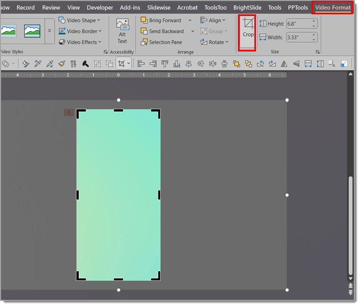Open Send Backward dropdown arrow
This screenshot has height=306, width=360.
pos(193,31)
